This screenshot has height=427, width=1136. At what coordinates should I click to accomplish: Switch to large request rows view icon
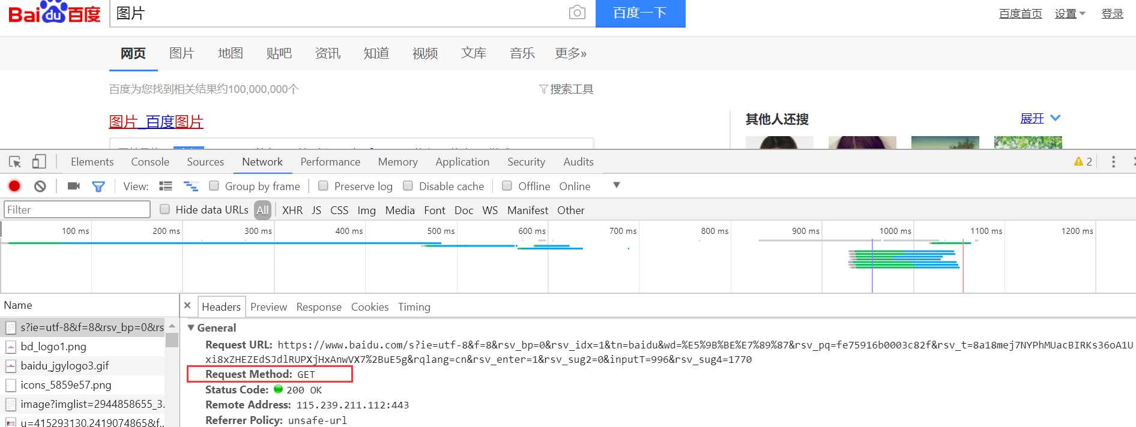(166, 187)
